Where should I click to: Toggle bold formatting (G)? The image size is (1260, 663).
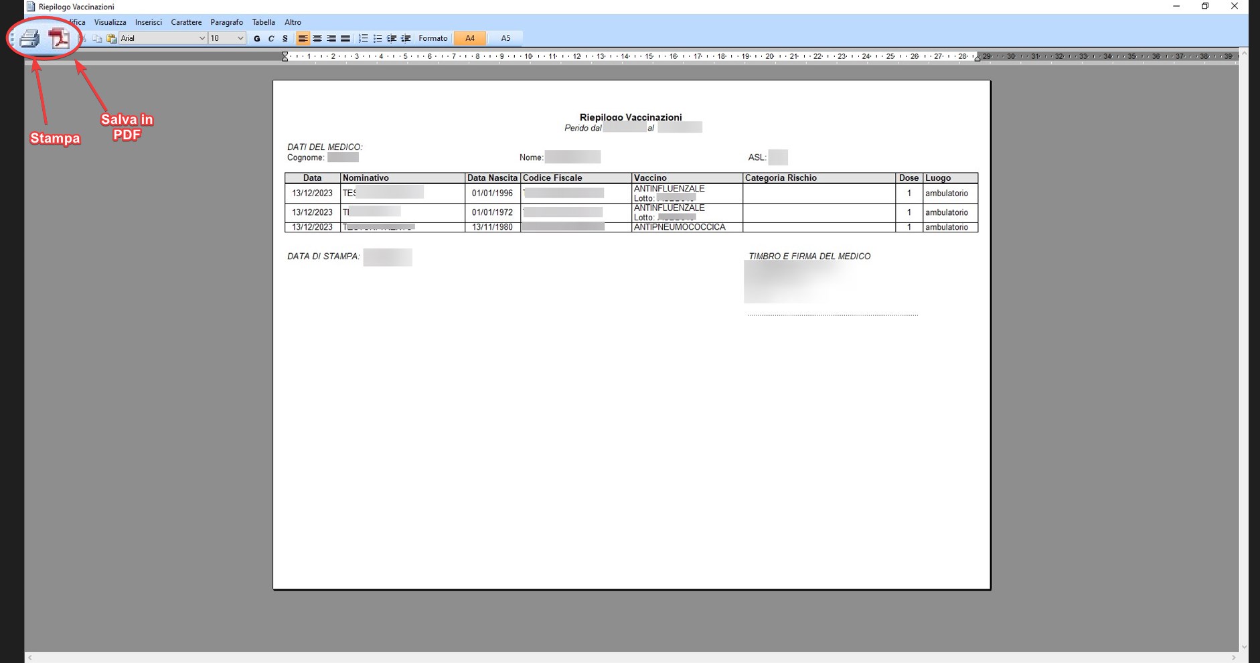257,39
